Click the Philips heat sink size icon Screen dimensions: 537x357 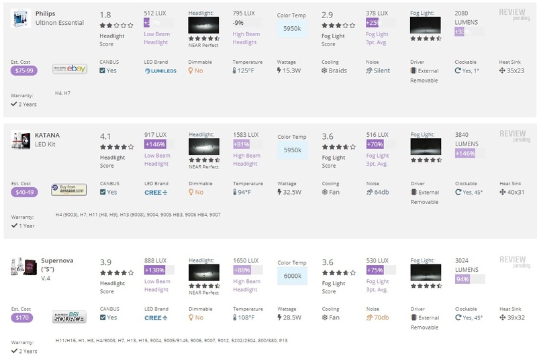click(502, 70)
